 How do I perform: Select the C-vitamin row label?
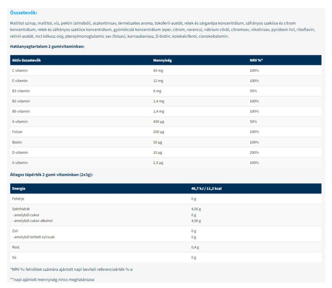[x=20, y=70]
